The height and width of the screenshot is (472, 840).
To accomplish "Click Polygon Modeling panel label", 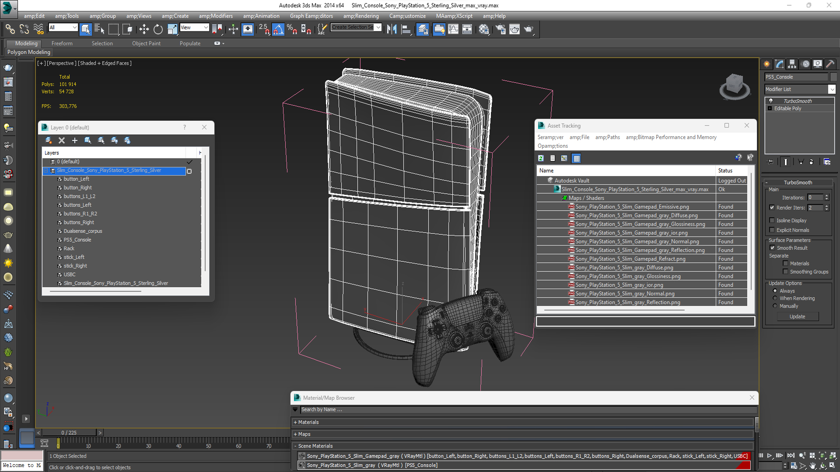I will click(x=29, y=52).
